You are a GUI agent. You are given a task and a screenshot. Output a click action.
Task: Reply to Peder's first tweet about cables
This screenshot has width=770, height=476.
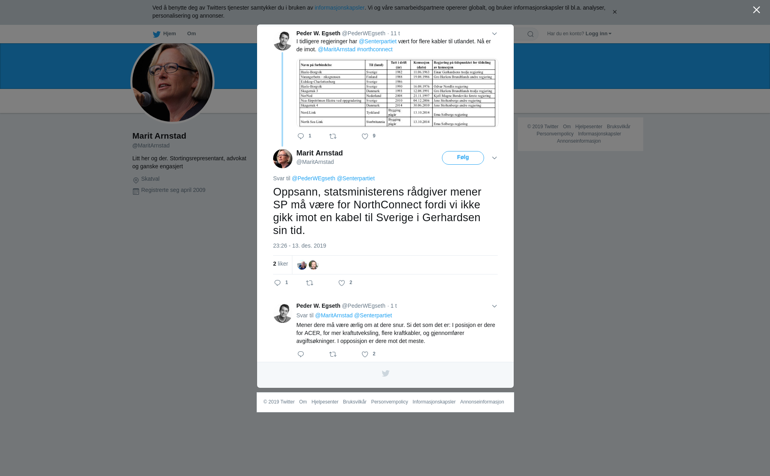[x=301, y=136]
